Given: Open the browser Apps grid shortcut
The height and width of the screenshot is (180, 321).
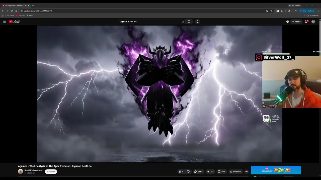Looking at the screenshot, I should coord(3,15).
